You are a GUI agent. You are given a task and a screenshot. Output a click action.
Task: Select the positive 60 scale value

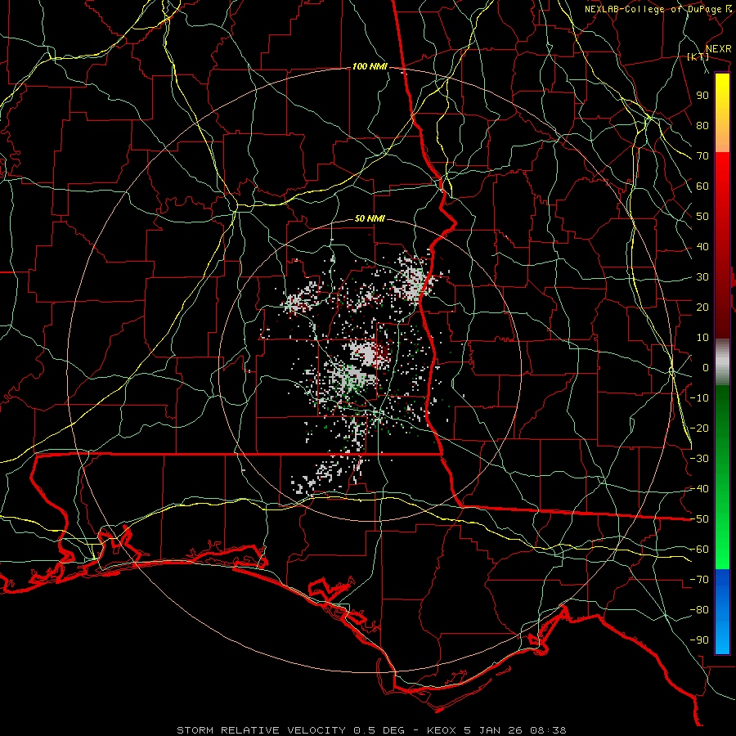(x=702, y=186)
